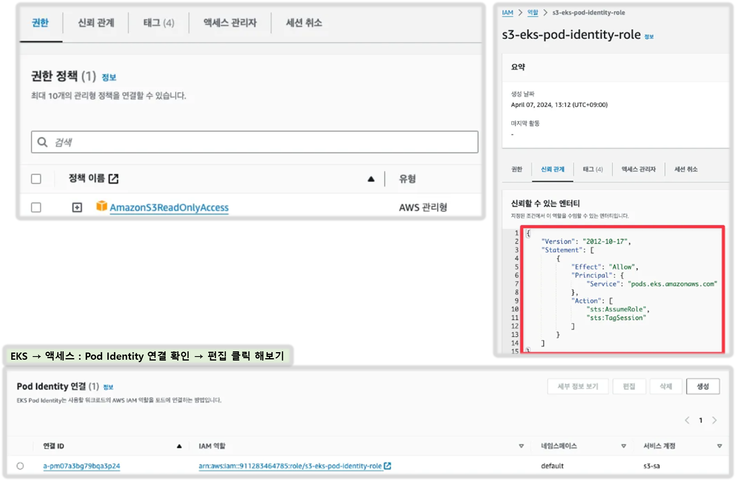Click the 생성 button to create an association

click(x=703, y=386)
